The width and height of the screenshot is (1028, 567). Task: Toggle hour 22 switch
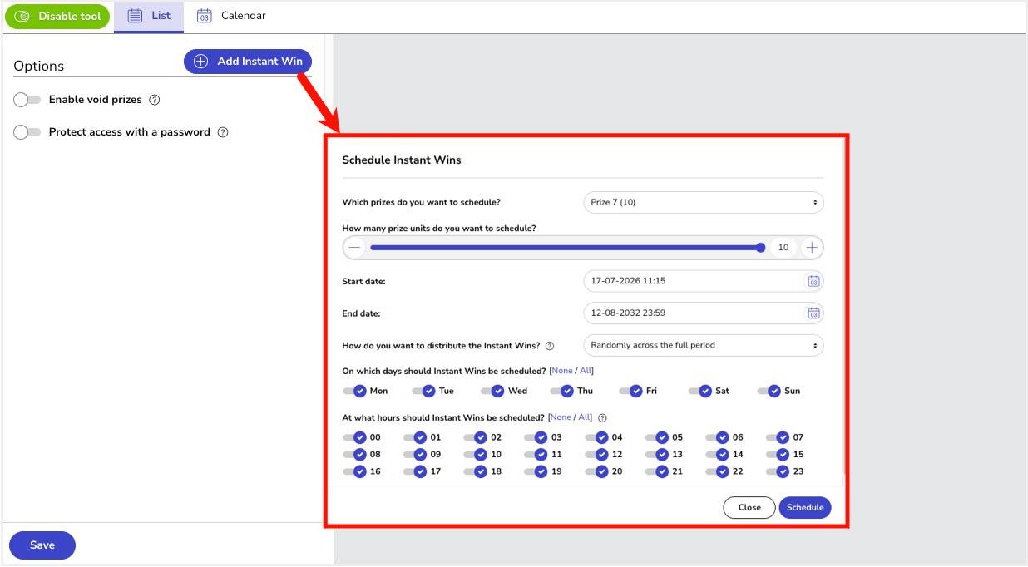pyautogui.click(x=717, y=471)
